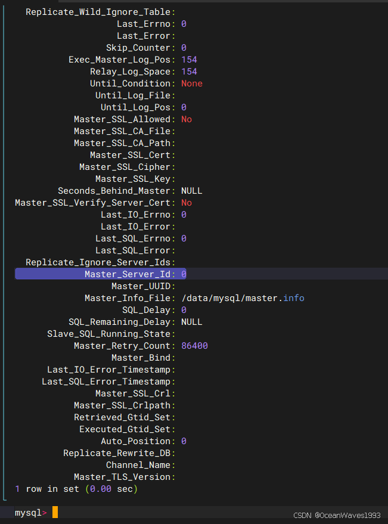The width and height of the screenshot is (388, 524).
Task: Select the SQL_Remaining_Delay label
Action: (x=120, y=322)
